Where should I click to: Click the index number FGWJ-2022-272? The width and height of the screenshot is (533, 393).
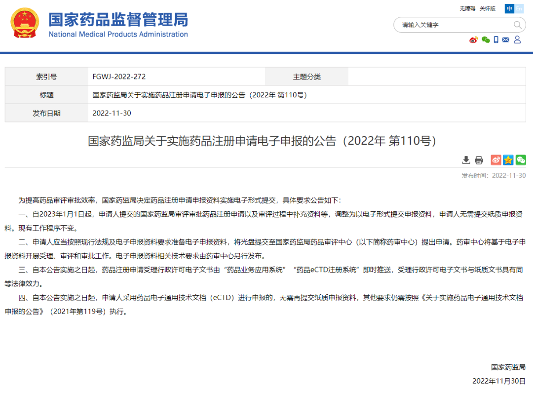[119, 77]
